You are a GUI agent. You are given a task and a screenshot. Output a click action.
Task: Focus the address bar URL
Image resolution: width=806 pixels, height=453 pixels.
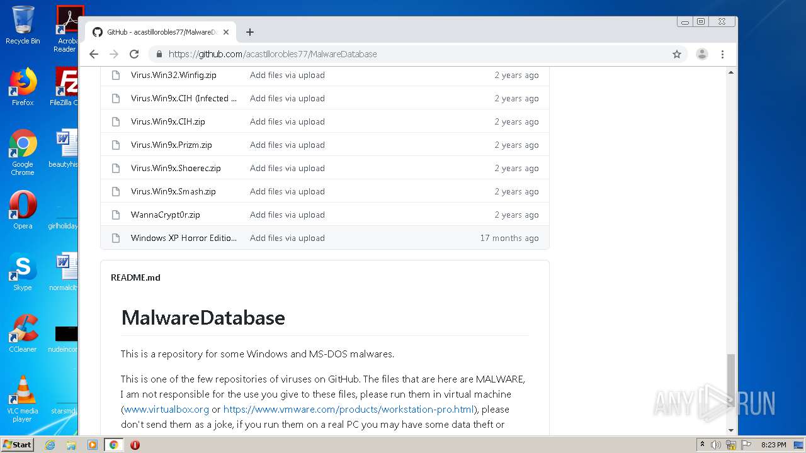pyautogui.click(x=273, y=54)
